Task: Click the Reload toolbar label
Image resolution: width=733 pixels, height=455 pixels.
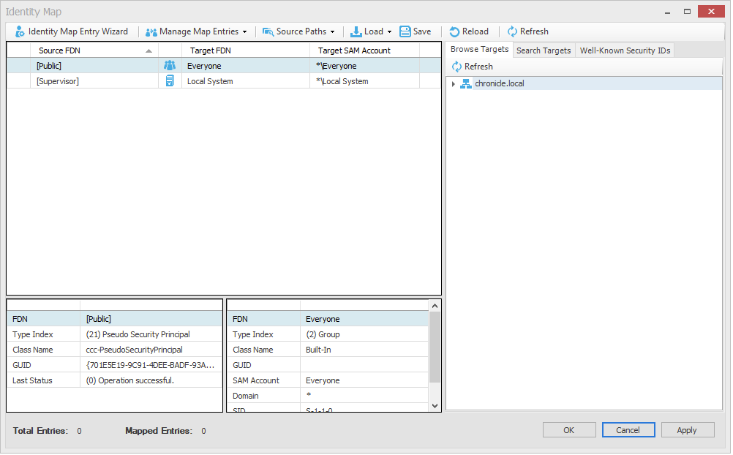Action: coord(475,31)
